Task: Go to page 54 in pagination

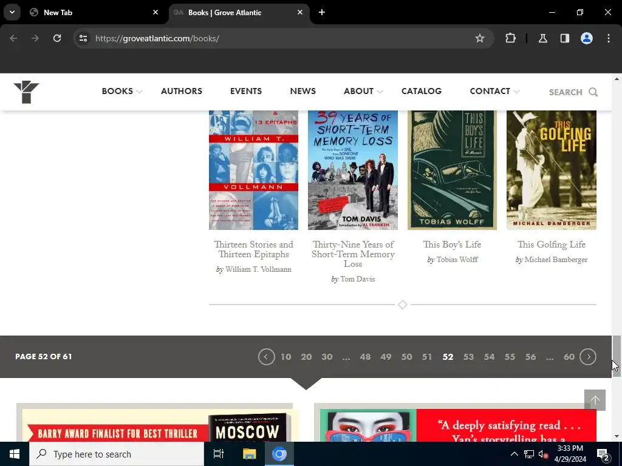Action: (x=489, y=357)
